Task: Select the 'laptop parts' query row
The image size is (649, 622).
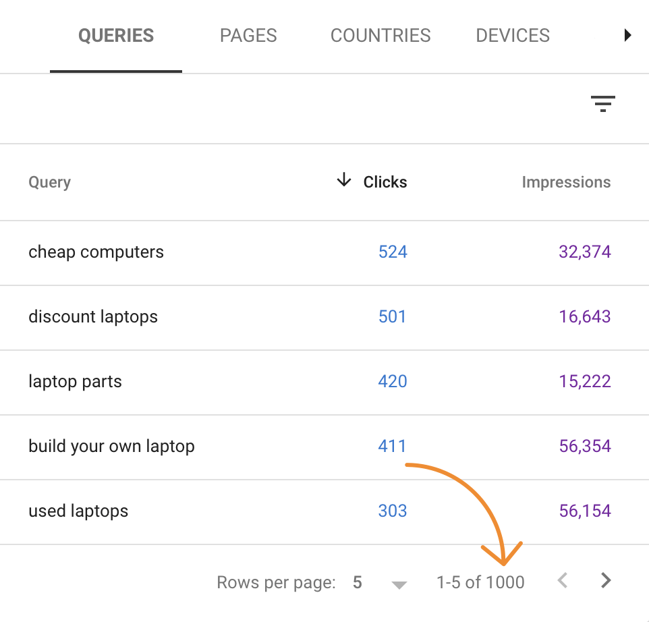Action: 324,382
